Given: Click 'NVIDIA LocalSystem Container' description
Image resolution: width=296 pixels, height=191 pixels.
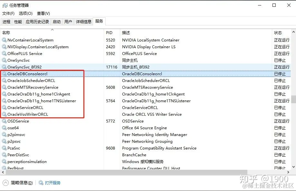Looking at the screenshot, I should click(x=151, y=40).
